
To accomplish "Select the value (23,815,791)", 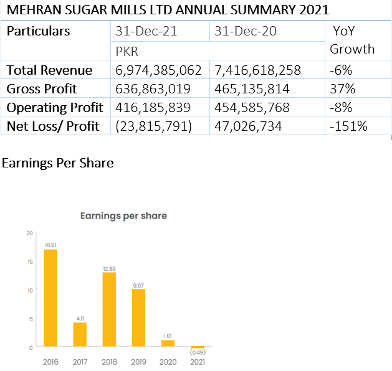I will (153, 126).
